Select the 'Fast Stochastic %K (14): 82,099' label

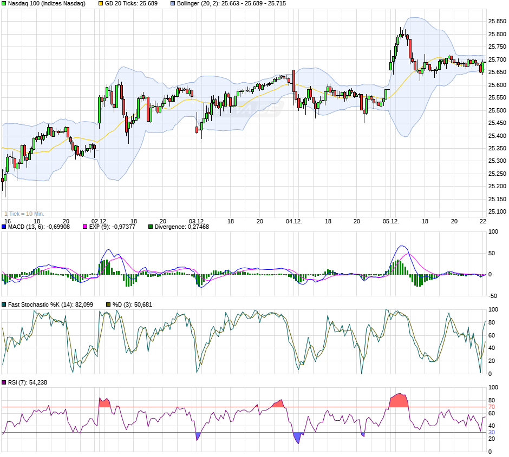click(51, 304)
